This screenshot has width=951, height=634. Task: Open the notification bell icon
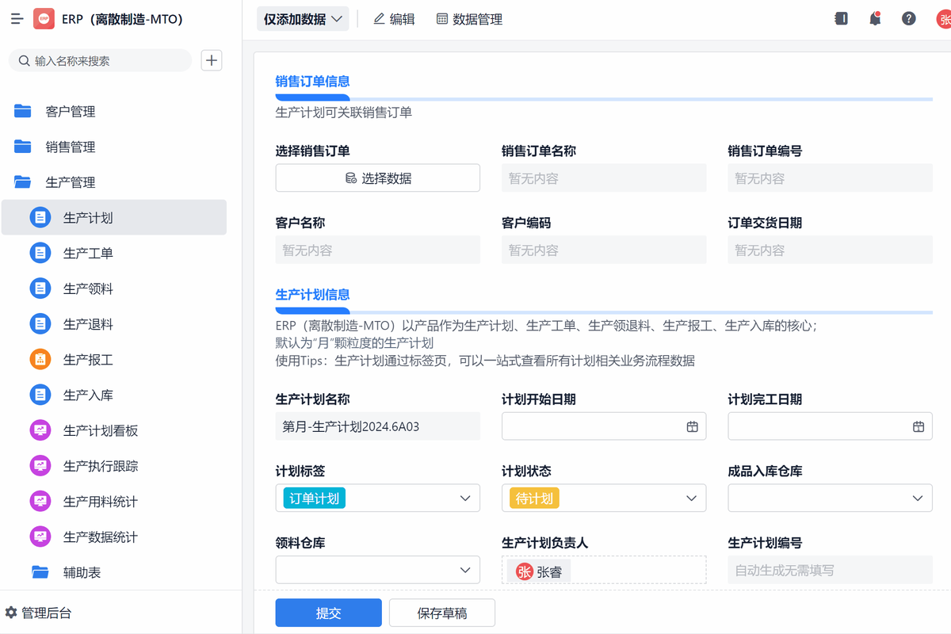pyautogui.click(x=875, y=19)
